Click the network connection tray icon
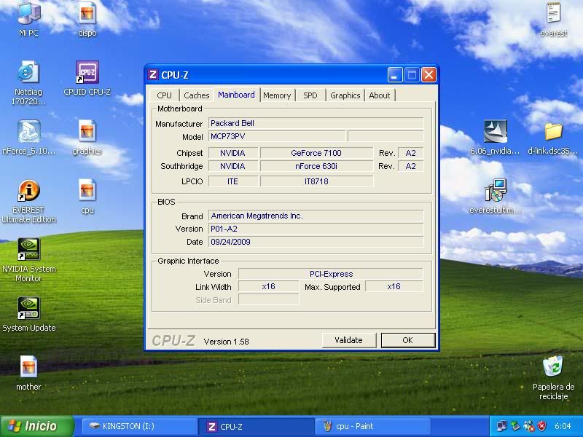Image resolution: width=583 pixels, height=437 pixels. [x=501, y=426]
